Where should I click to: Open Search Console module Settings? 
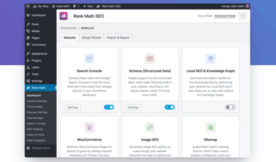(72, 107)
